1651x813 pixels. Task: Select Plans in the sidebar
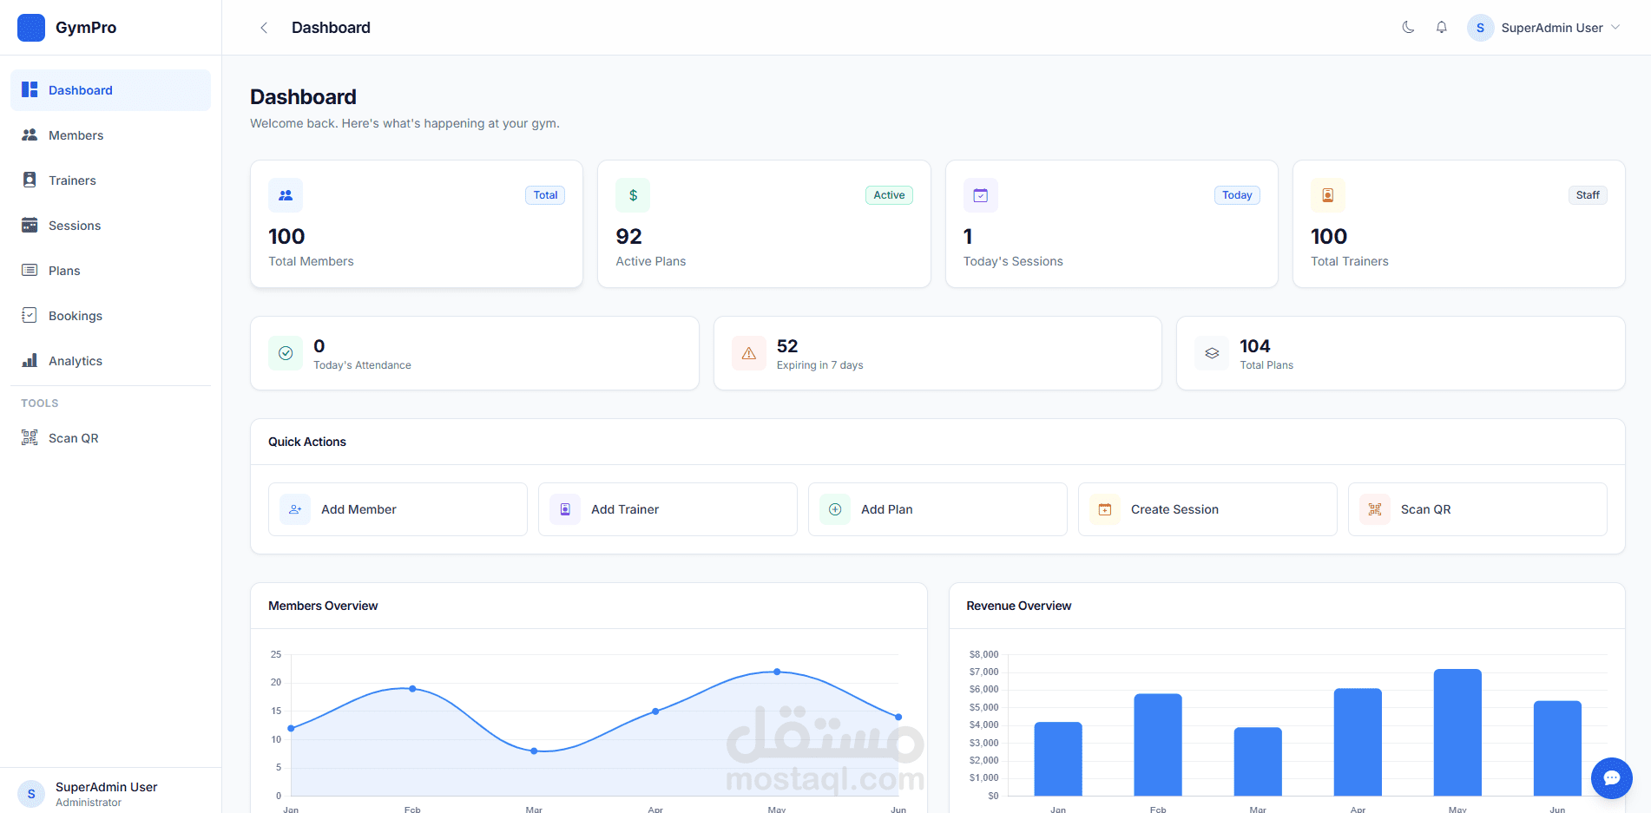point(110,271)
